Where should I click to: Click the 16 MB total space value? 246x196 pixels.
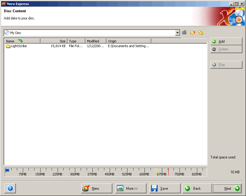tap(235, 172)
